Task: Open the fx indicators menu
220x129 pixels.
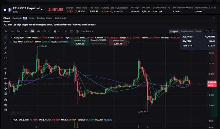Action: [x=66, y=31]
